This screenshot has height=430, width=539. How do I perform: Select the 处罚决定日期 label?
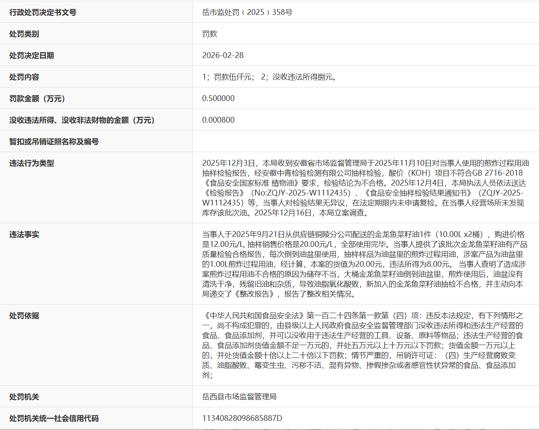pos(32,56)
